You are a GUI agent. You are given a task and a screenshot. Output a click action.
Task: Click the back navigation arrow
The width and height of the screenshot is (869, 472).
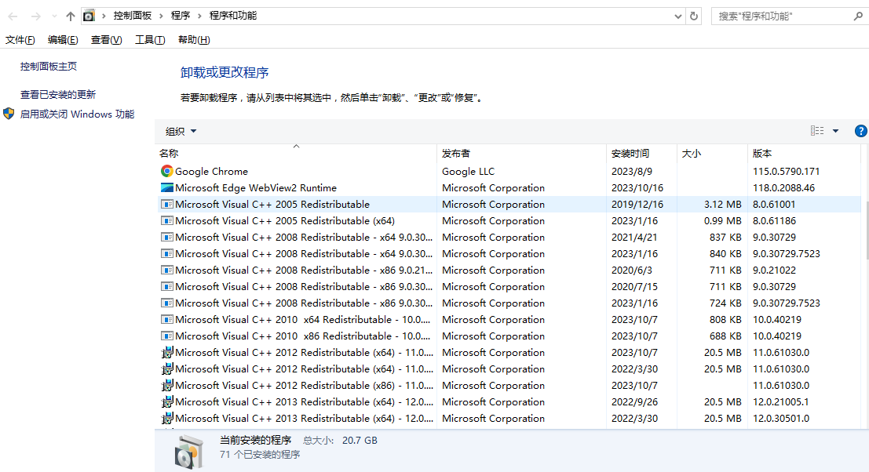tap(13, 16)
